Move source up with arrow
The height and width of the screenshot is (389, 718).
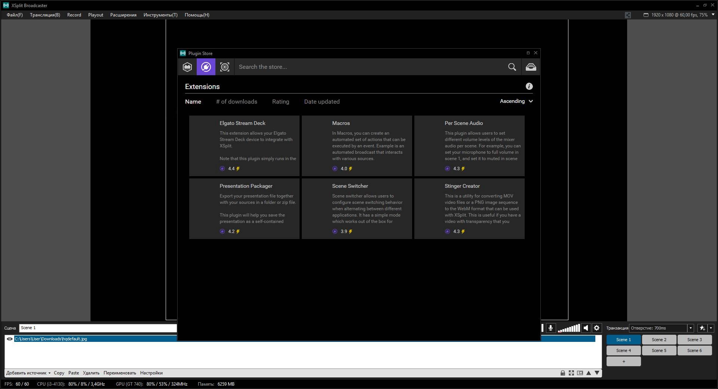[x=589, y=373]
